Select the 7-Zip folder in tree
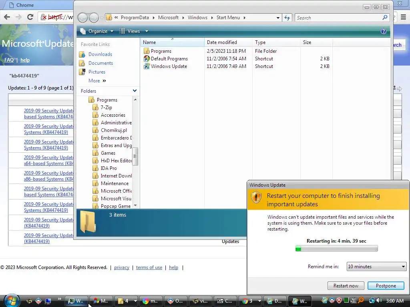Viewport: 410px width, 307px height. coord(102,108)
